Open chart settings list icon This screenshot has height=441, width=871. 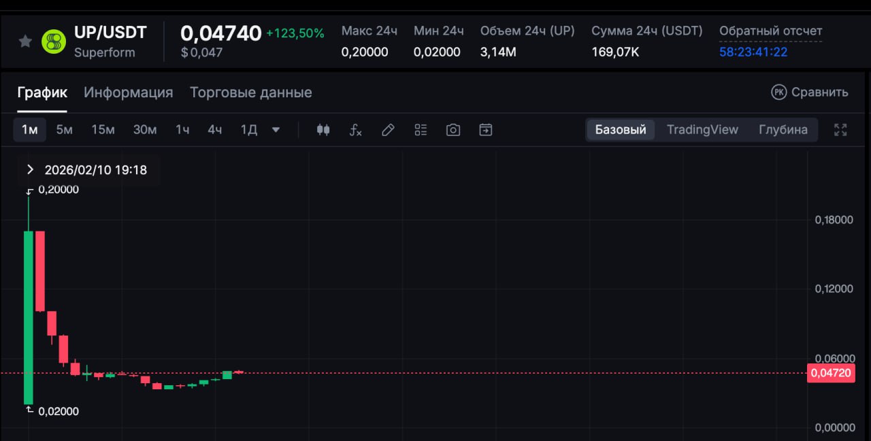pos(421,130)
